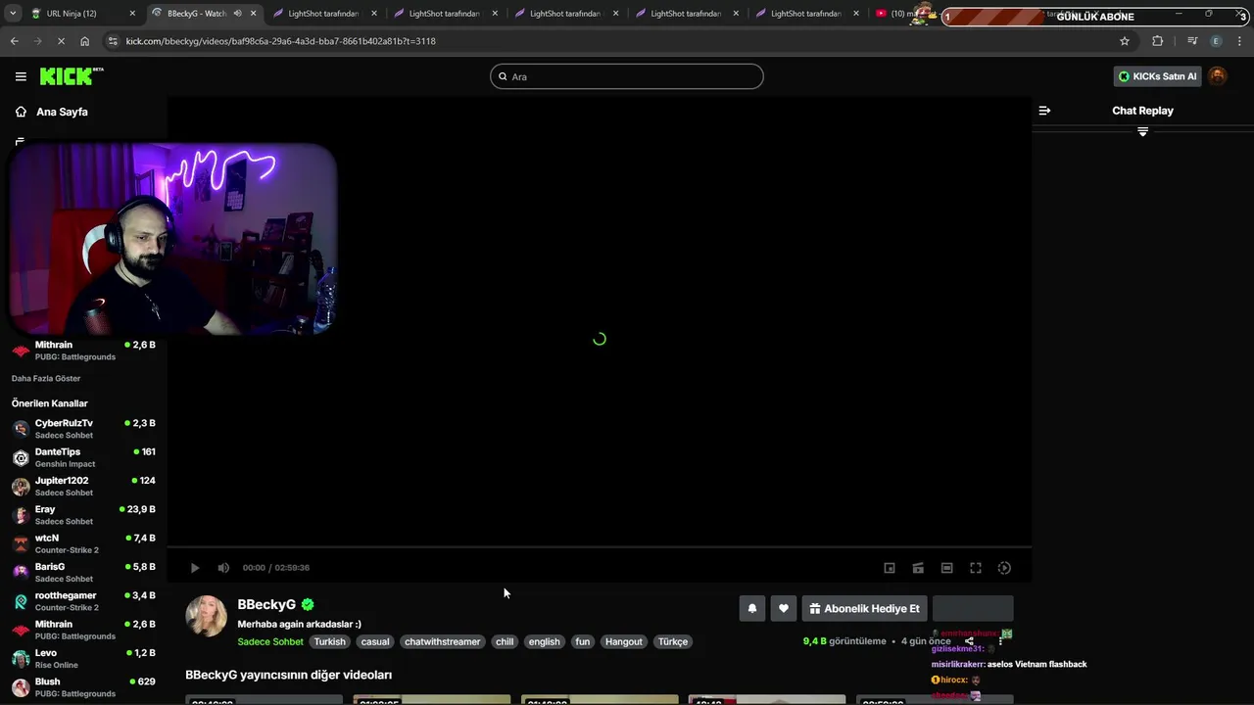
Task: Click rootthegamer avatar icon in sidebar
Action: pos(21,601)
